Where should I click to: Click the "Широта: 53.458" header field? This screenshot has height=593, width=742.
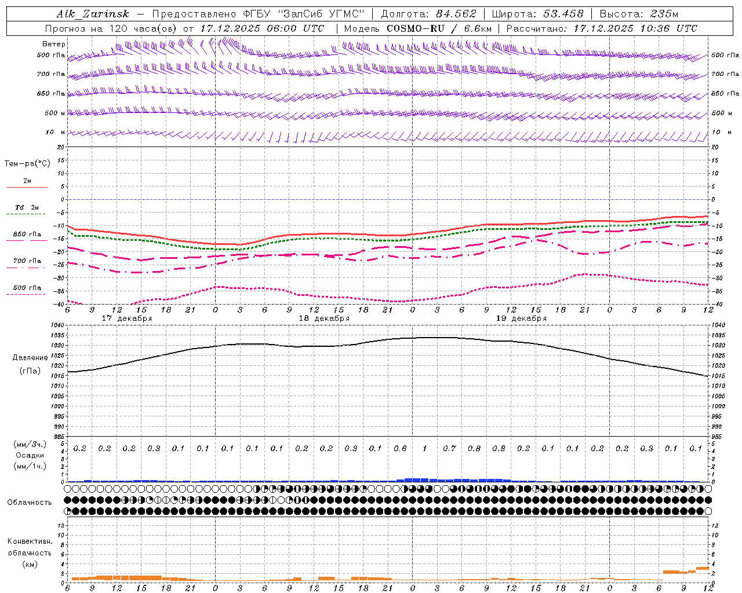[537, 14]
